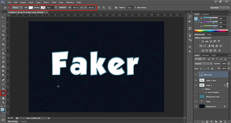Image resolution: width=231 pixels, height=123 pixels.
Task: Open the Shape tool mode dropdown
Action: click(x=17, y=8)
